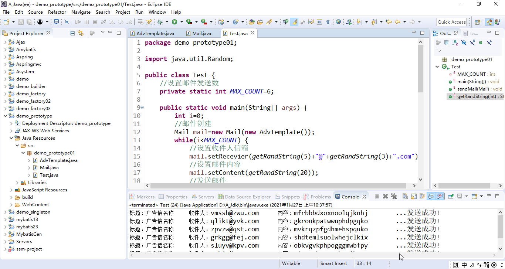Image resolution: width=505 pixels, height=269 pixels.
Task: Toggle Show Console on Standard Out change
Action: click(431, 197)
